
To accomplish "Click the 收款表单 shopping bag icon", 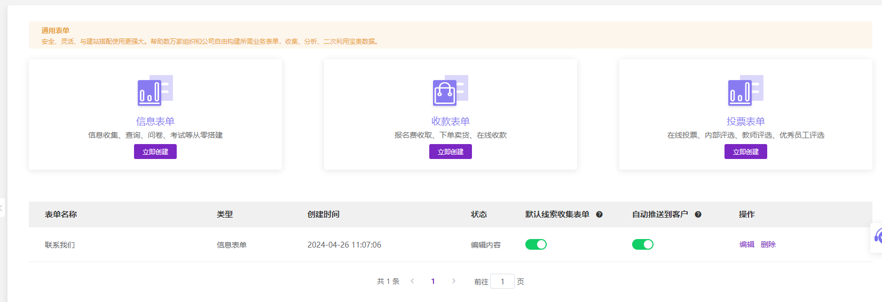I will point(450,91).
